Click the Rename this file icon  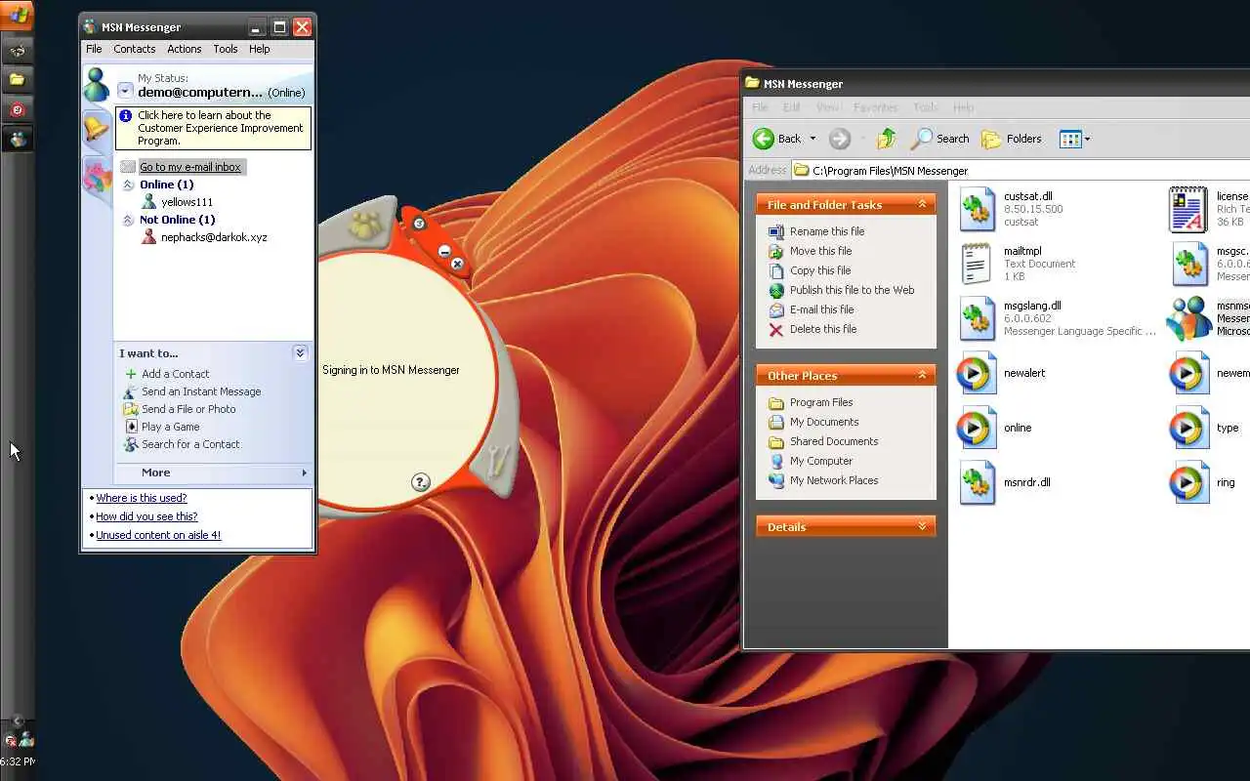coord(776,231)
